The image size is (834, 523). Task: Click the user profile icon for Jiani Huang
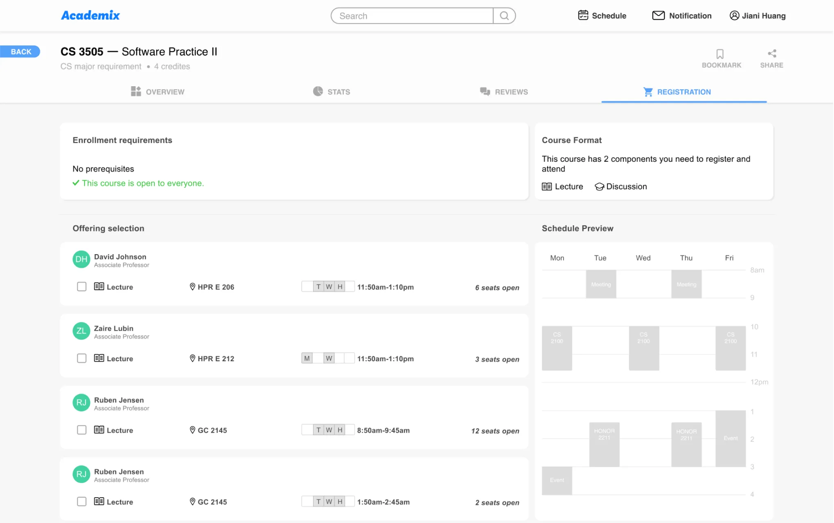coord(733,15)
